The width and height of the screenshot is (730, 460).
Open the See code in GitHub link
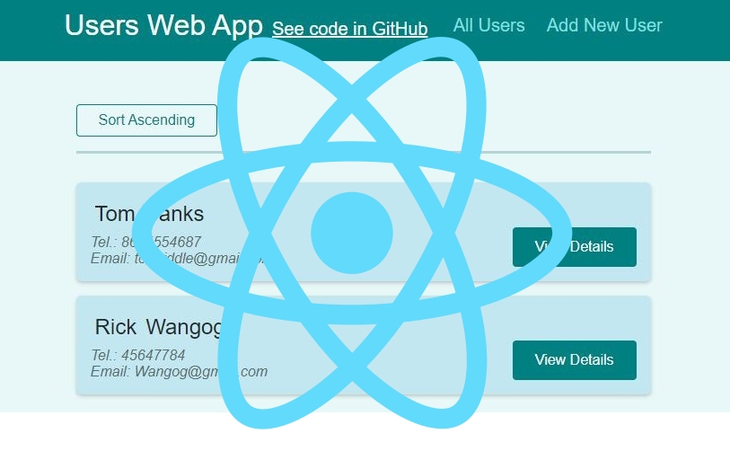point(349,29)
